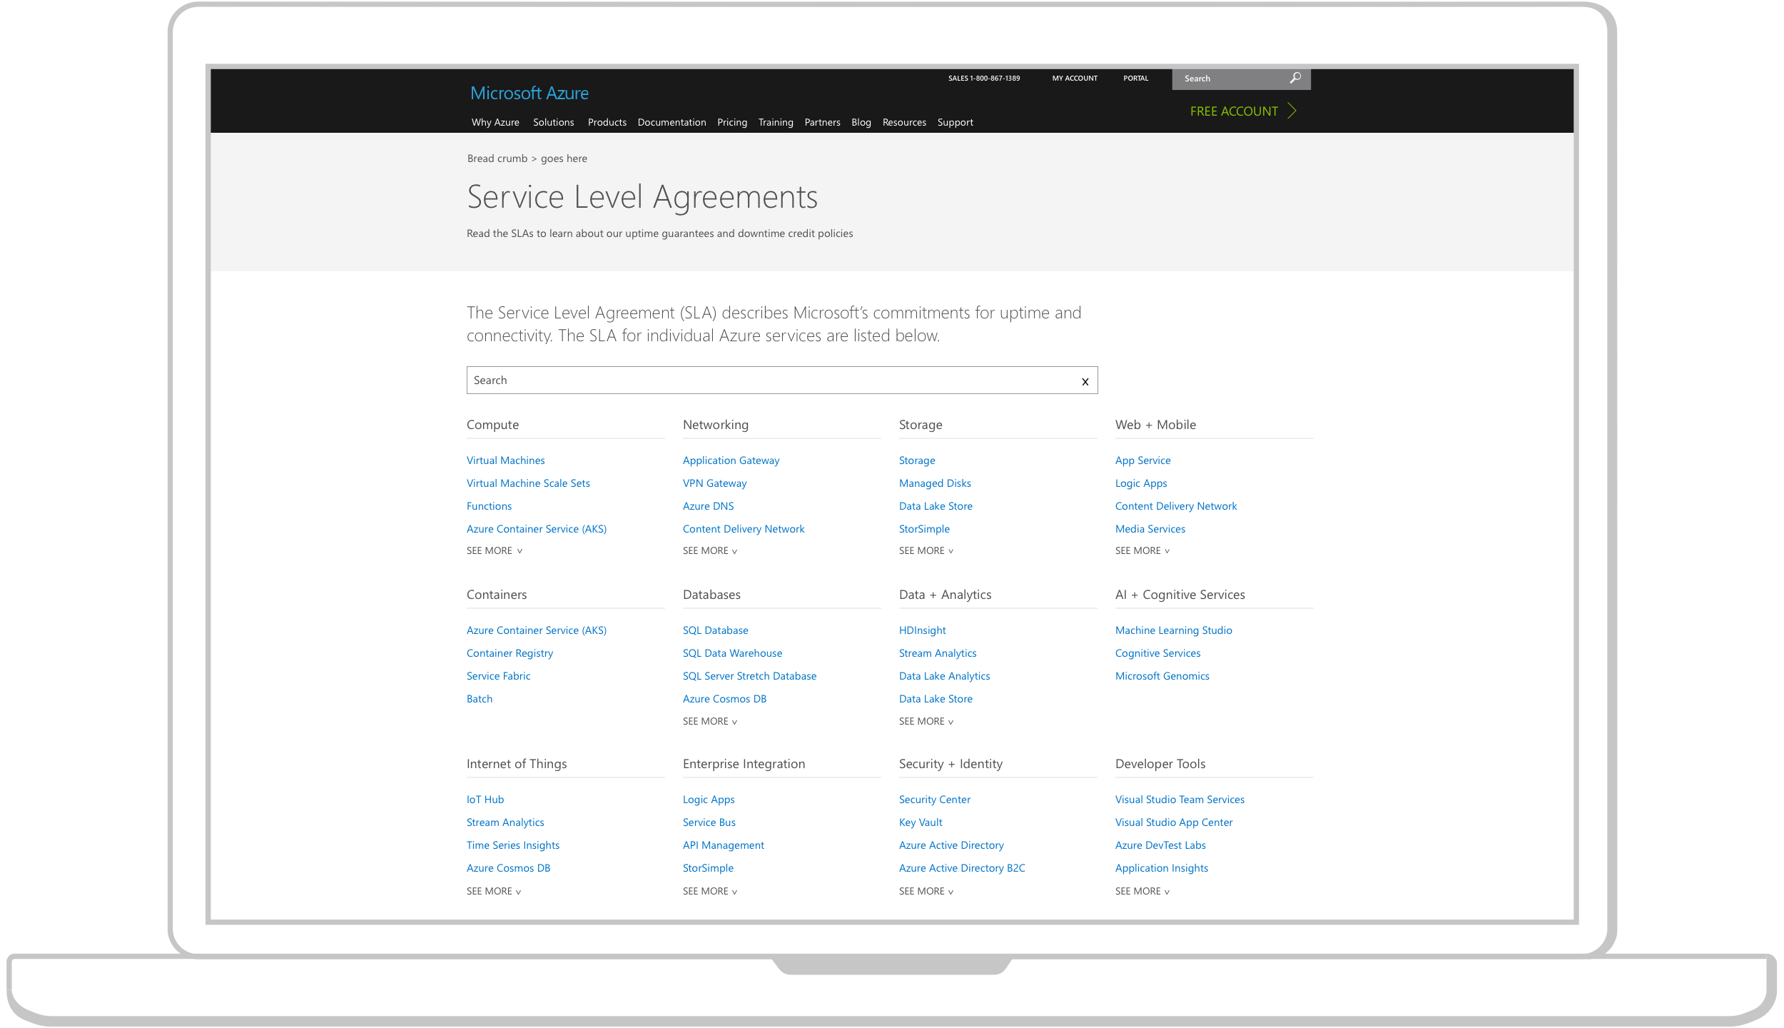Screen dimensions: 1784x1028
Task: Open the Data Lake Analytics link
Action: coord(944,676)
